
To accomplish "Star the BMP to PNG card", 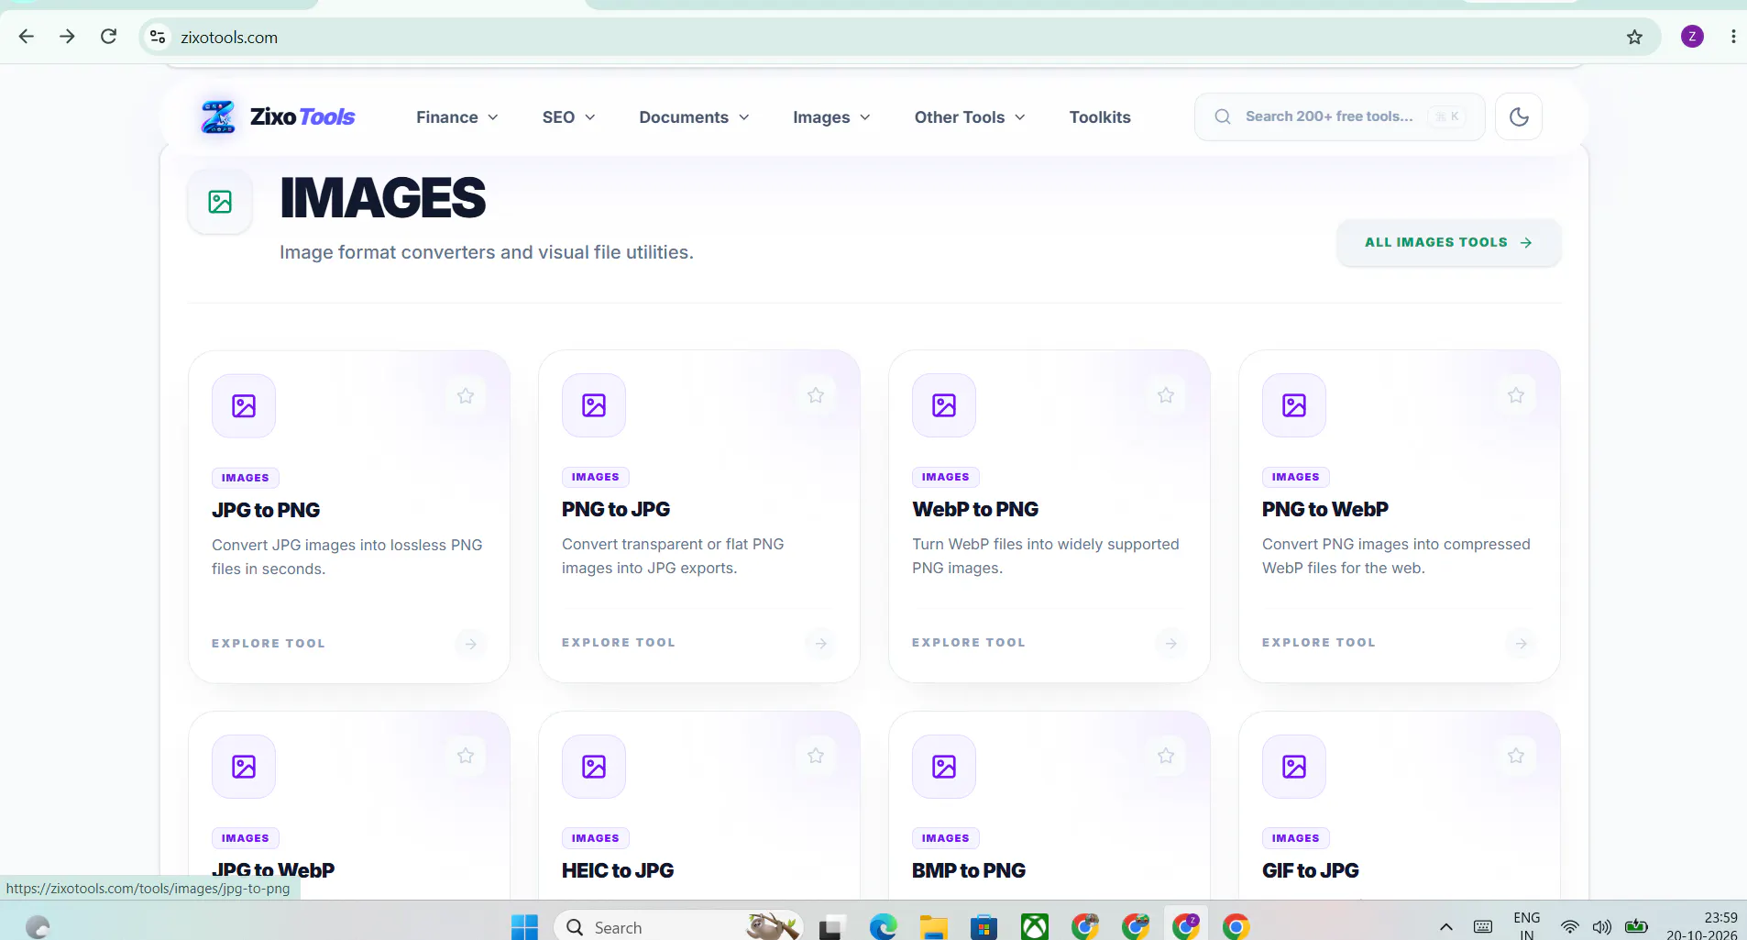I will (1166, 756).
